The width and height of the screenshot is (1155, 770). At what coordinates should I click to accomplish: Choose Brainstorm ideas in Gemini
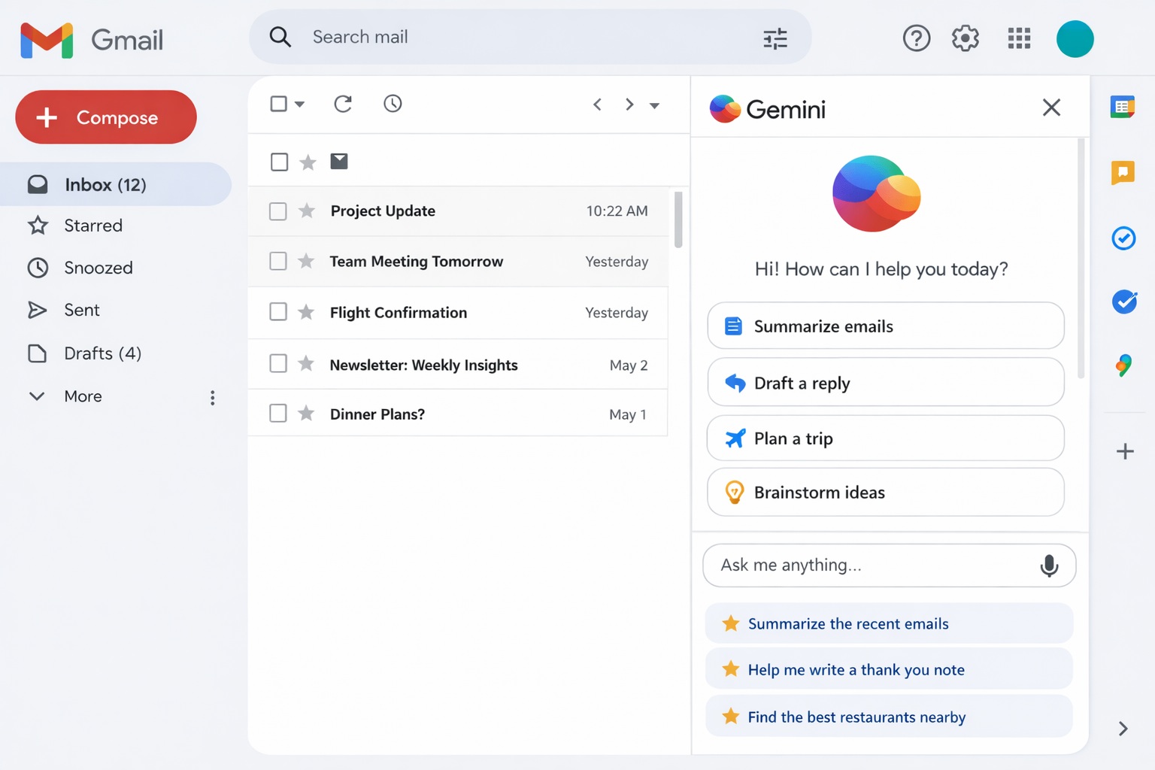pyautogui.click(x=886, y=492)
